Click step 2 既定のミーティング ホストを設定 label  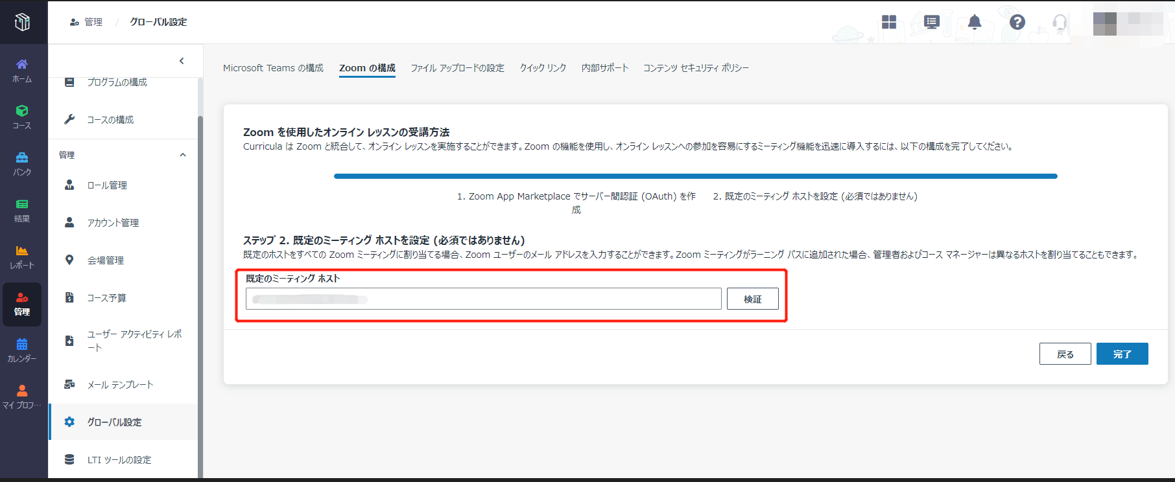pos(815,196)
